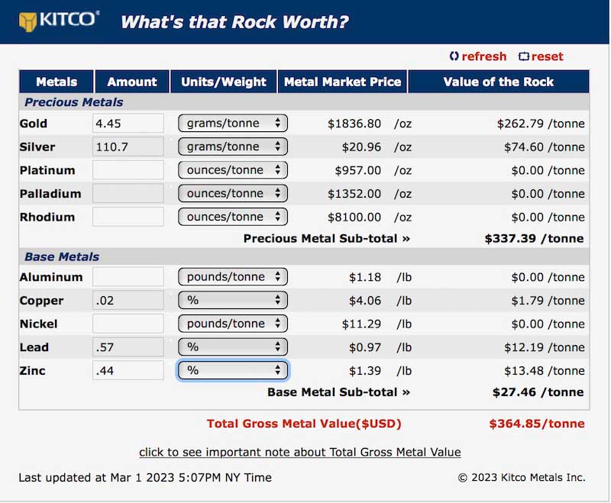Viewport: 611px width, 503px height.
Task: Click the Metals column header
Action: tap(57, 82)
